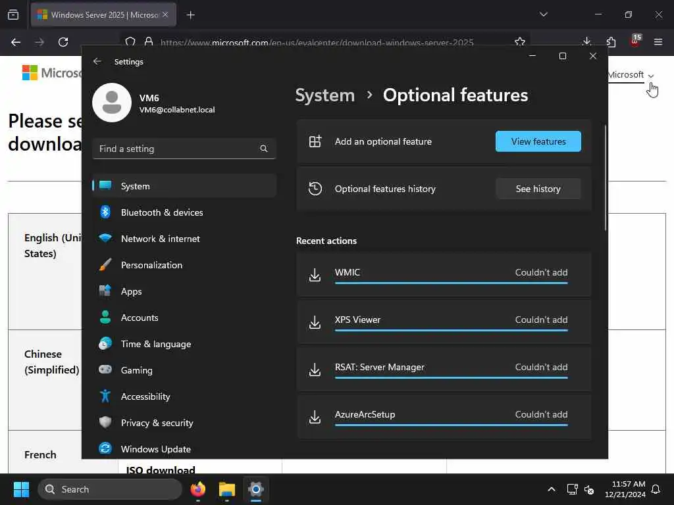This screenshot has width=674, height=505.
Task: Click the Apps icon in the sidebar
Action: click(105, 291)
